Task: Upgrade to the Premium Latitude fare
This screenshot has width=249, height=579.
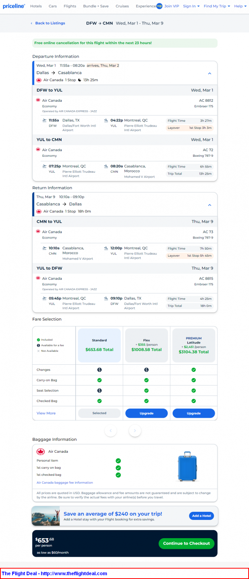Action: tap(194, 413)
